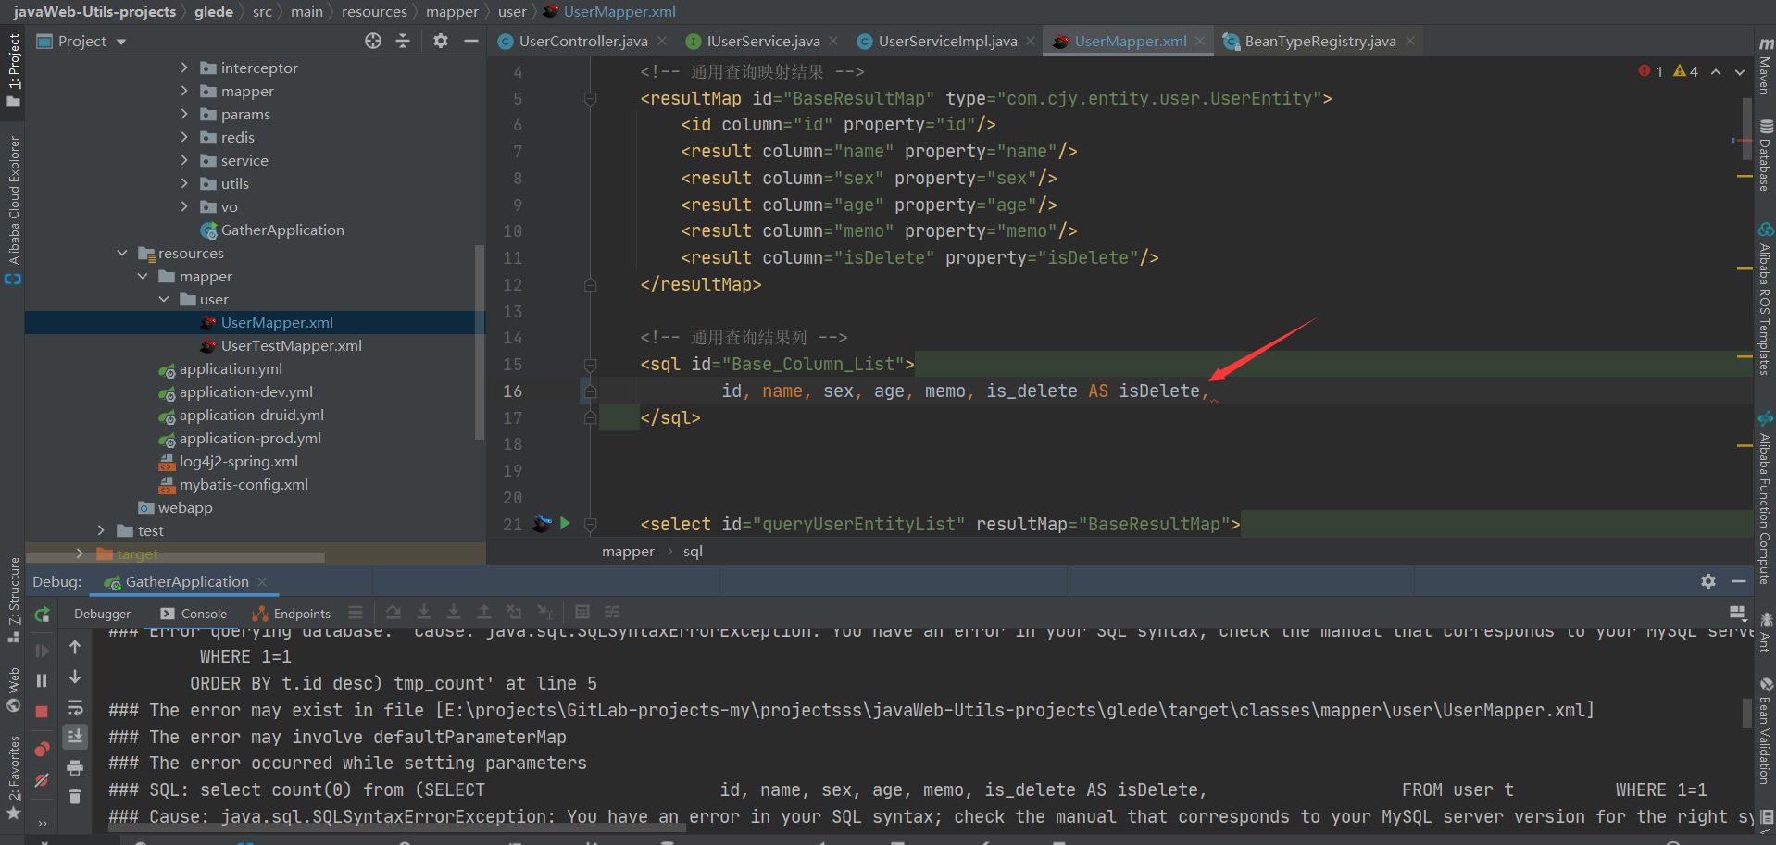Image resolution: width=1776 pixels, height=845 pixels.
Task: Close the UserMapper.xml editor tab
Action: click(x=1200, y=41)
